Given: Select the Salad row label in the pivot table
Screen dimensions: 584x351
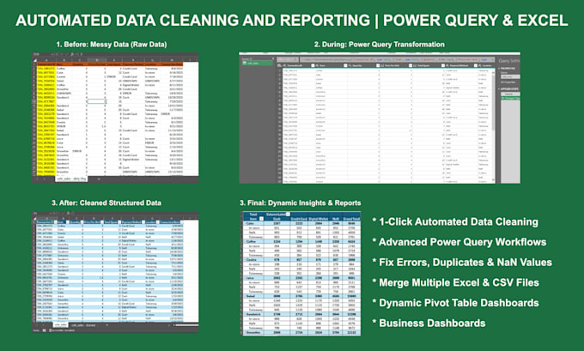Looking at the screenshot, I should (251, 296).
